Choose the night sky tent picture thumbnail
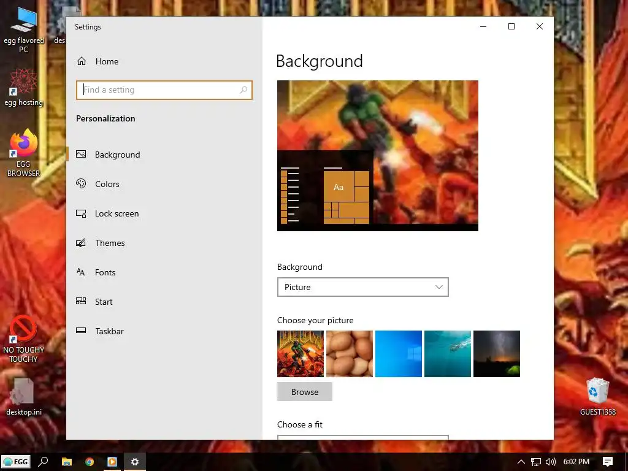This screenshot has width=628, height=471. tap(497, 354)
